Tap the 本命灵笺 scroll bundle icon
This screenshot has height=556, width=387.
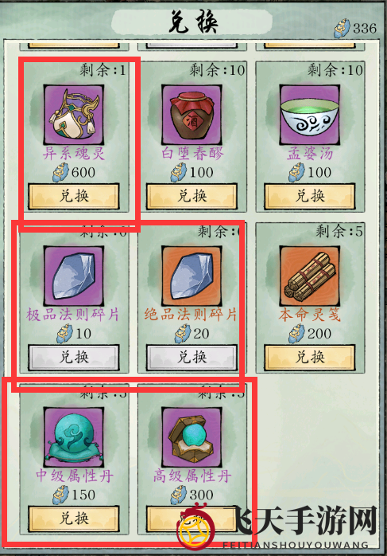point(310,276)
